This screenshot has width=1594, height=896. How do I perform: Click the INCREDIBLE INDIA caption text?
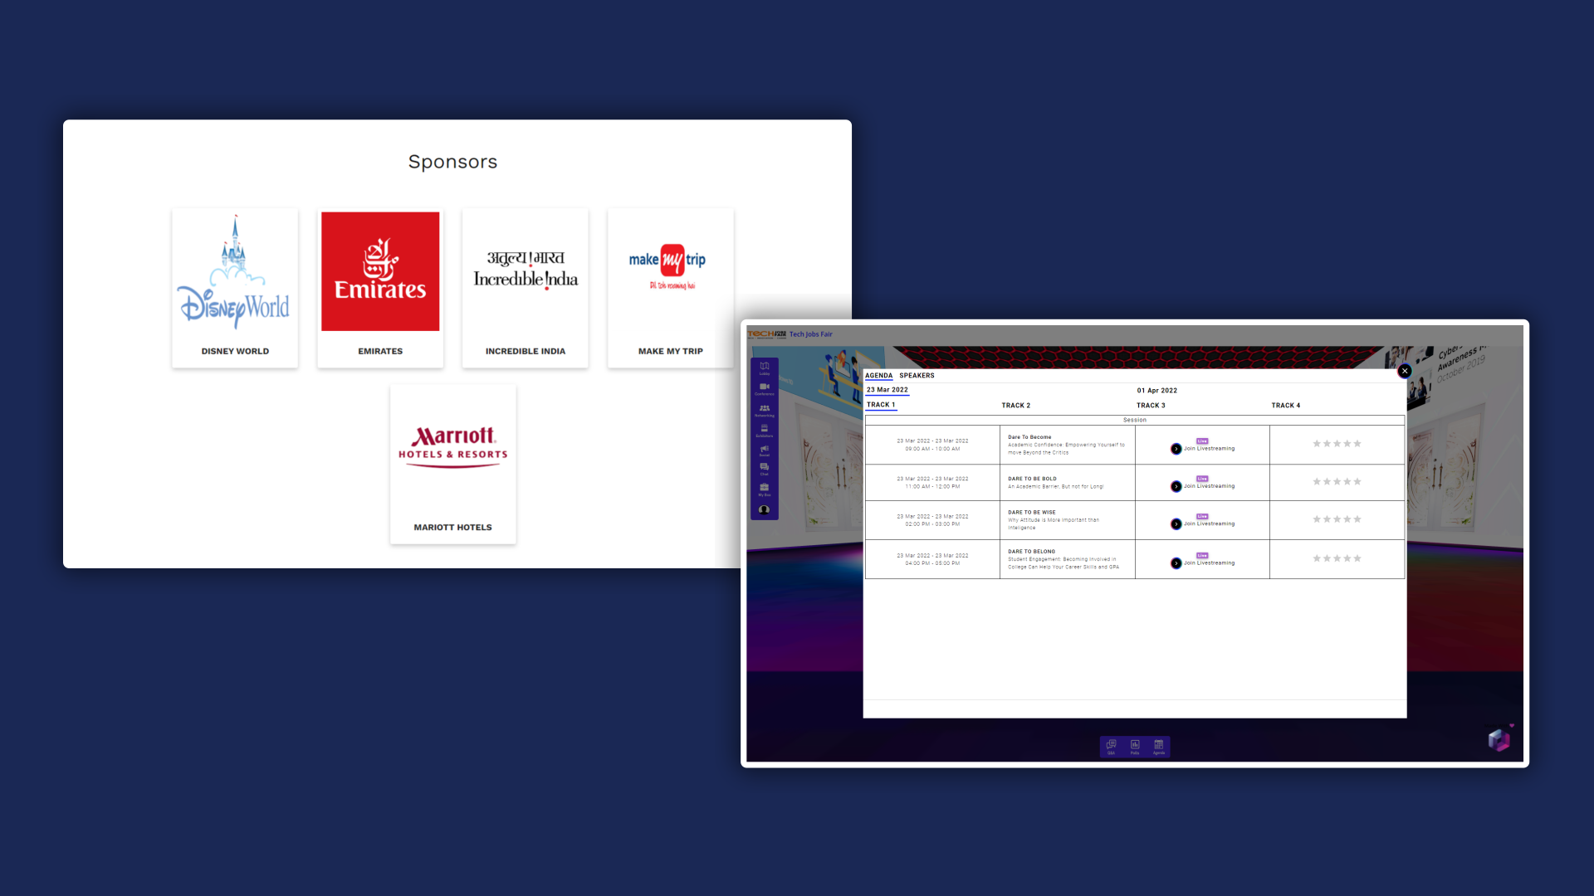pos(526,352)
